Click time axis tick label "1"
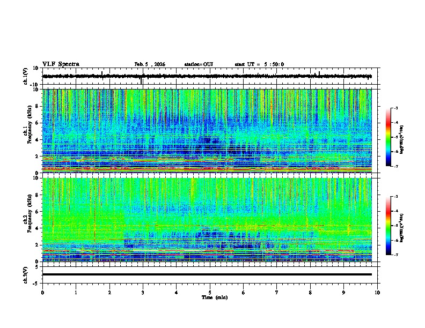The height and width of the screenshot is (328, 425). point(76,293)
